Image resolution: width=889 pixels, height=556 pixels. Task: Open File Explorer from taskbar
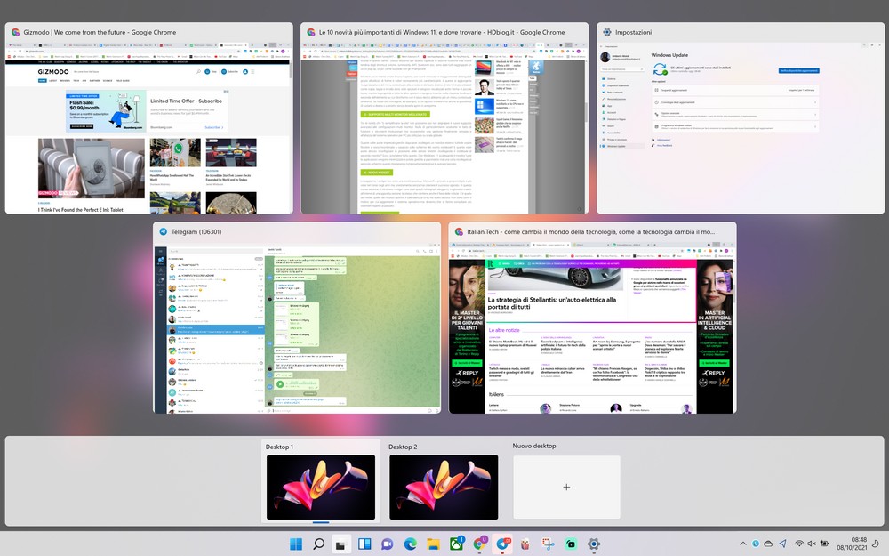coord(434,544)
